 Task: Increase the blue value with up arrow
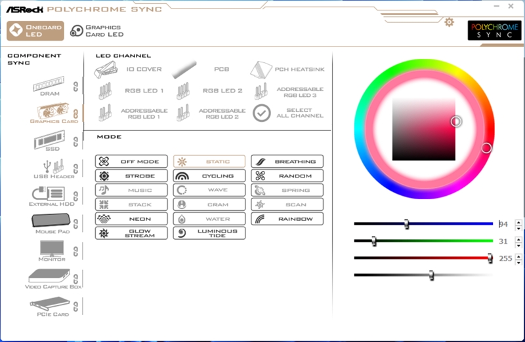(x=518, y=222)
